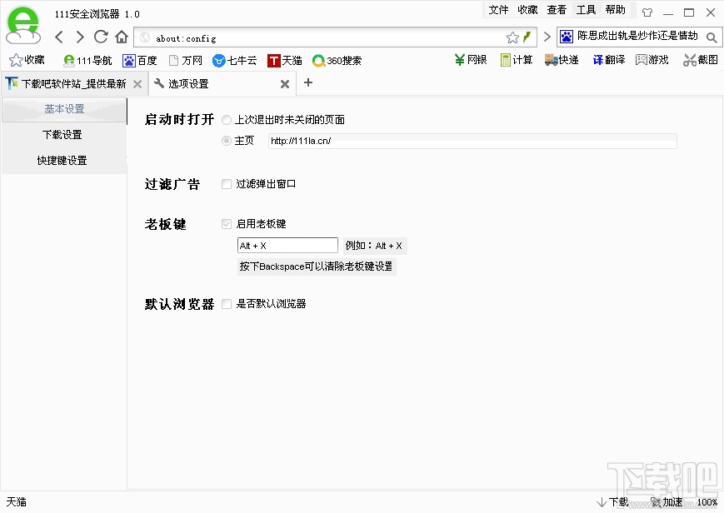Click the refresh page icon
The height and width of the screenshot is (513, 724).
100,37
